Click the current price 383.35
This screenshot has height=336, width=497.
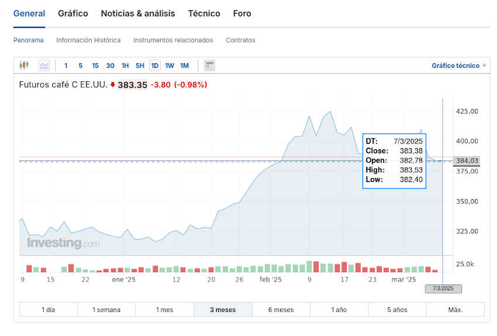click(x=133, y=85)
